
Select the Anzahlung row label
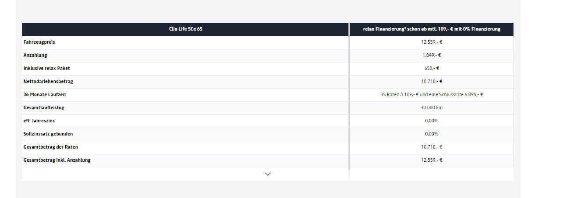(x=35, y=56)
